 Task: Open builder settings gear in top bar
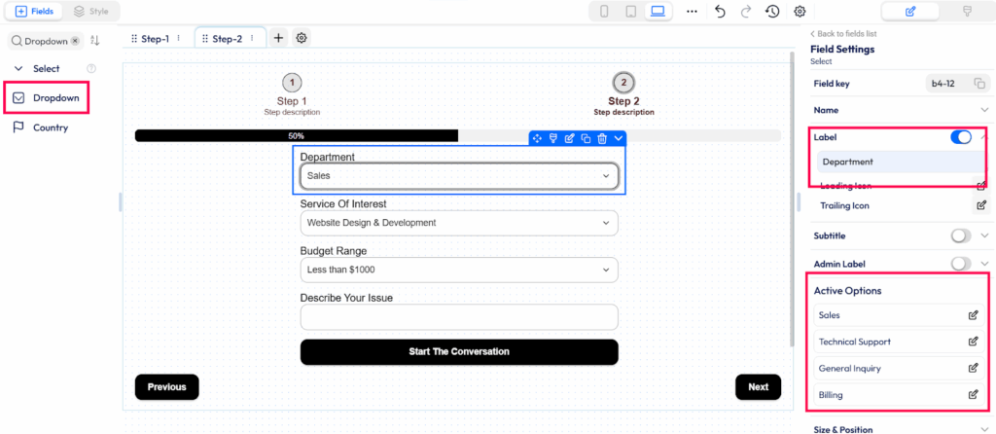click(x=800, y=12)
